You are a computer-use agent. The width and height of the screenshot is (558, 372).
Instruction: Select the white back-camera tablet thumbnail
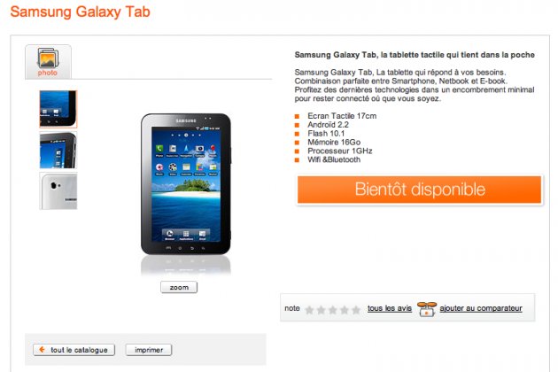[x=58, y=190]
